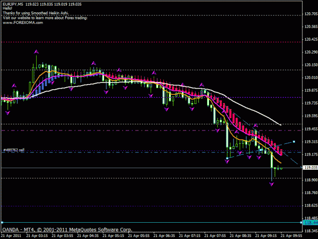Click the '21 Apr 09:55' time axis label
This screenshot has height=239, width=318.
(x=292, y=236)
